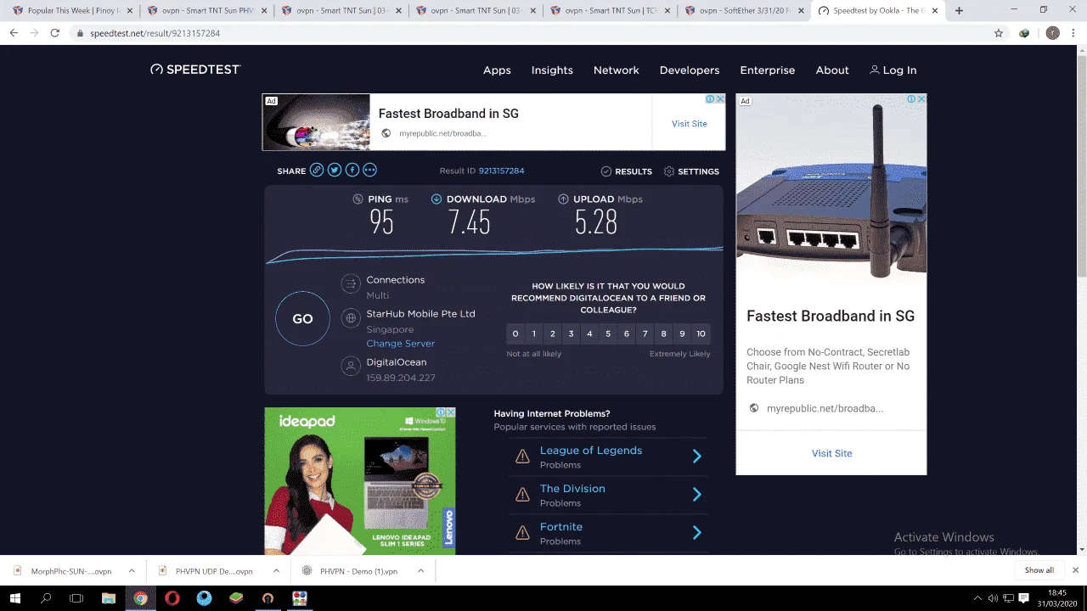Click the upload arrow icon beside UPLOAD
The width and height of the screenshot is (1087, 611).
click(x=563, y=199)
